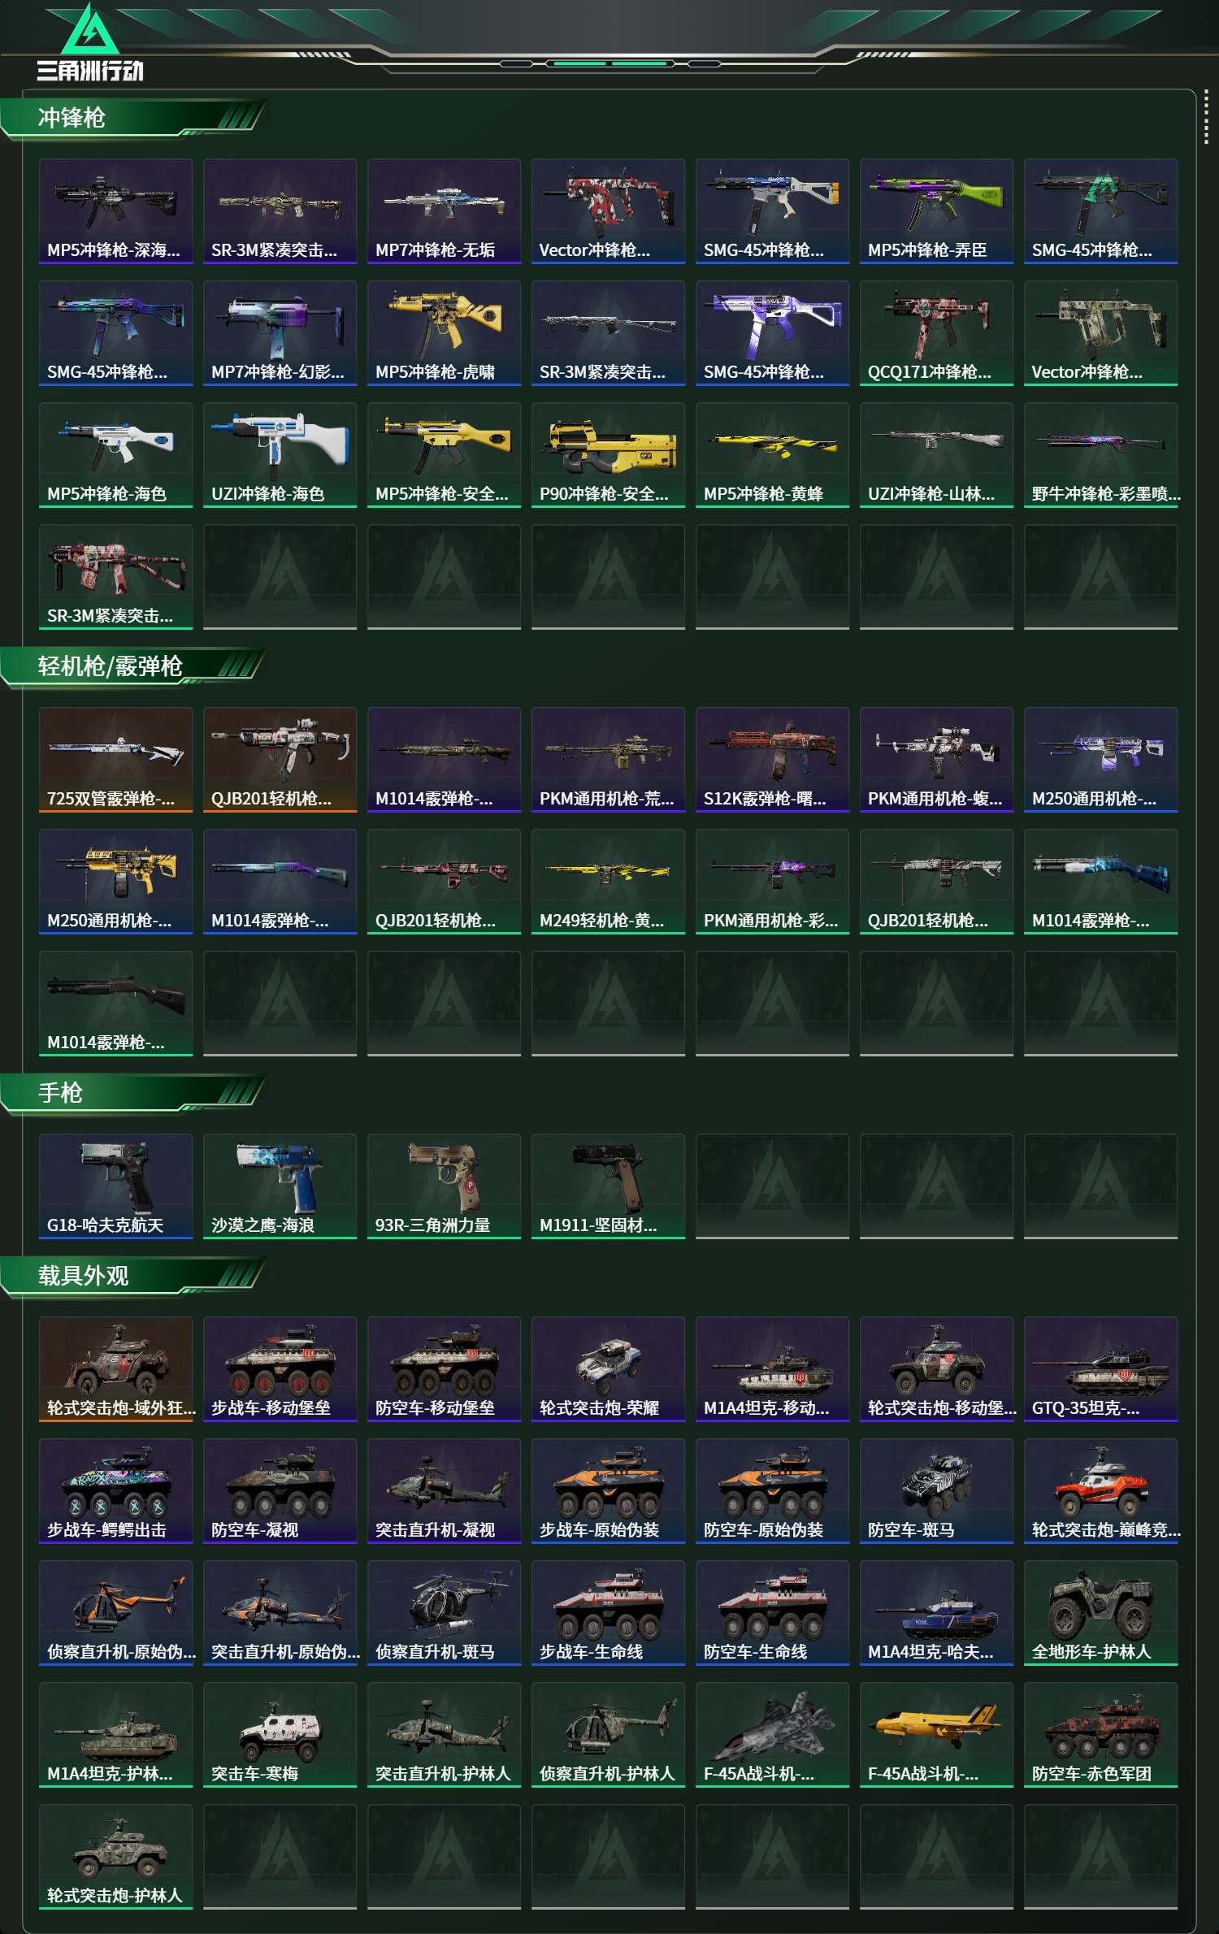The image size is (1219, 1934).
Task: Pick the 防空车-斑马 vehicle skin
Action: pos(936,1491)
